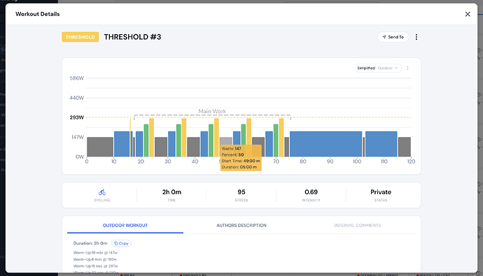Click the Main Work bracket label
Viewport: 483px width, 276px height.
click(212, 111)
